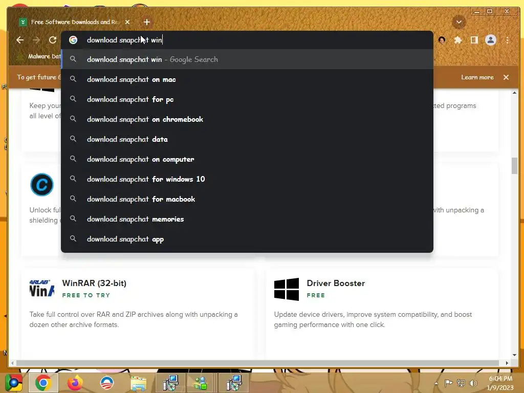524x393 pixels.
Task: Click the scroll down arrow of page
Action: point(514,355)
